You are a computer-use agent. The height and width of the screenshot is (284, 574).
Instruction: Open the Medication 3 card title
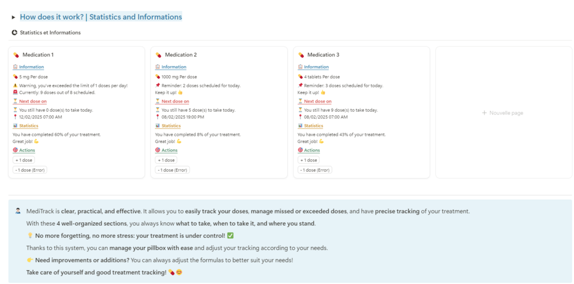point(323,55)
